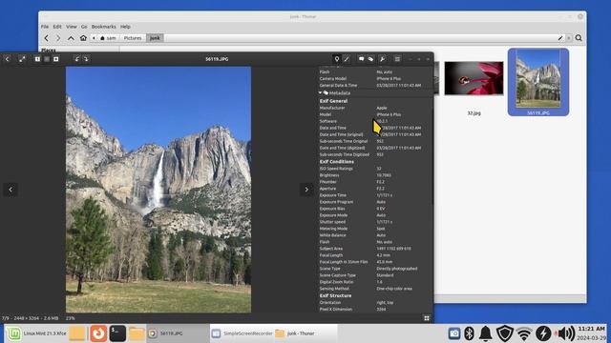Launch Firefox from the panel
The image size is (611, 343).
pos(98,333)
